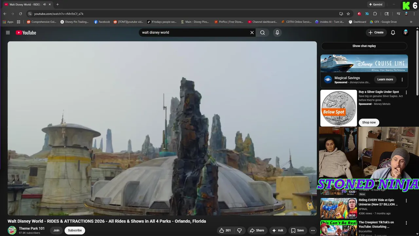
Task: Open Riding EVERY Ride at Epic Universe
Action: (x=378, y=202)
